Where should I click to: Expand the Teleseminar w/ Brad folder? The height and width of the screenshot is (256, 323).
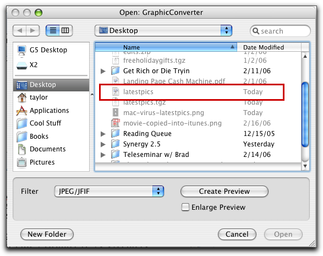click(x=103, y=155)
